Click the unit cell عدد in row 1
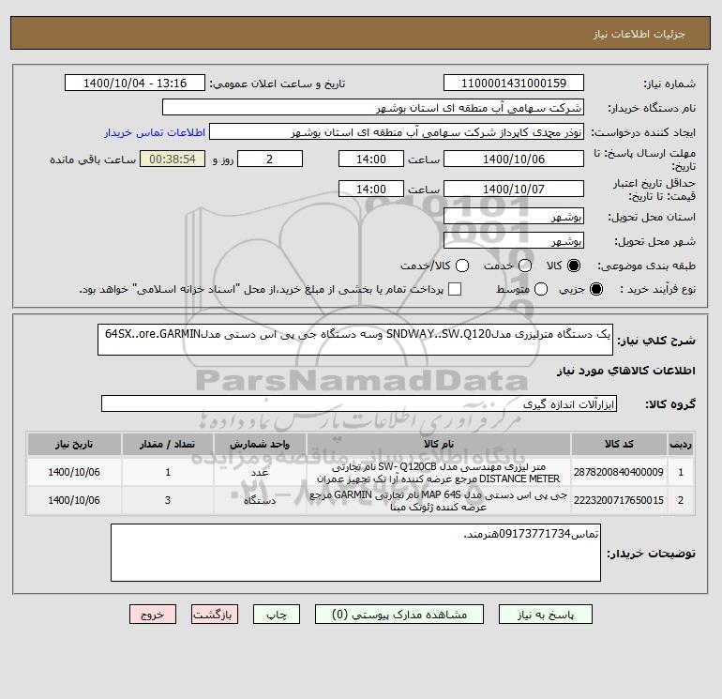Image resolution: width=722 pixels, height=699 pixels. click(x=260, y=472)
